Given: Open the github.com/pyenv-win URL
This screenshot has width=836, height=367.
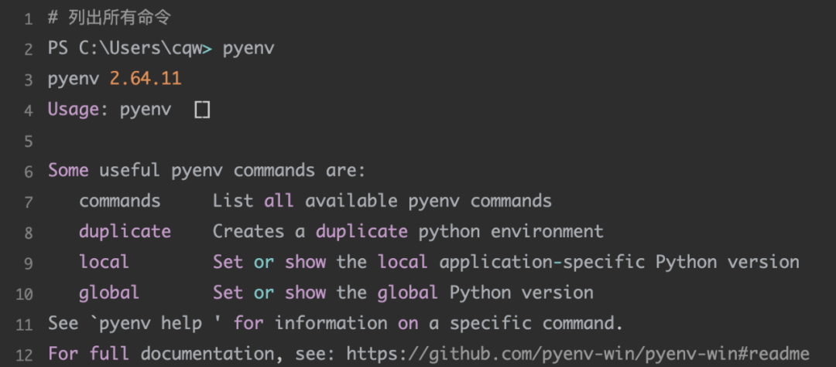Looking at the screenshot, I should [578, 354].
